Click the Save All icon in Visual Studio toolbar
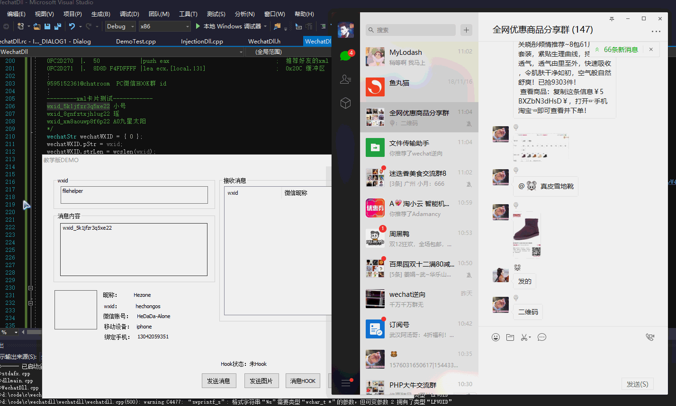Image resolution: width=676 pixels, height=406 pixels. coord(58,26)
